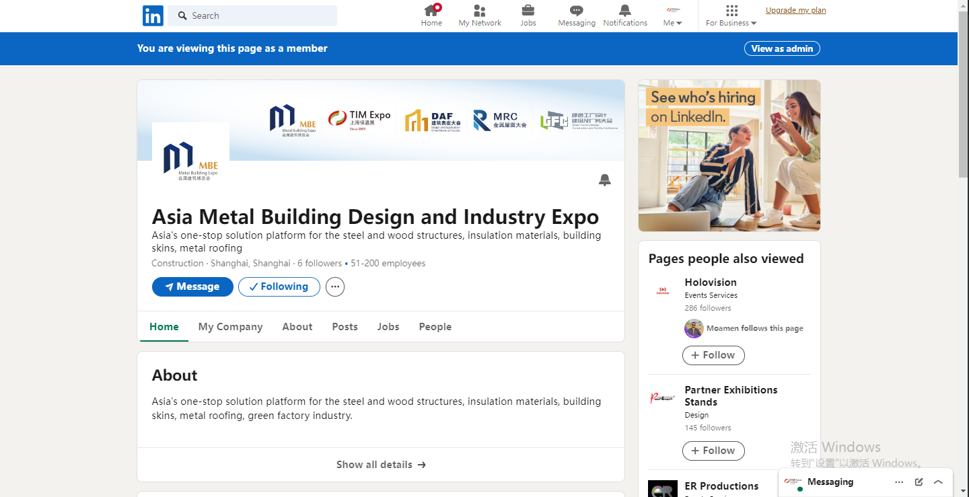Toggle the page notification bell icon
This screenshot has height=497, width=969.
605,180
